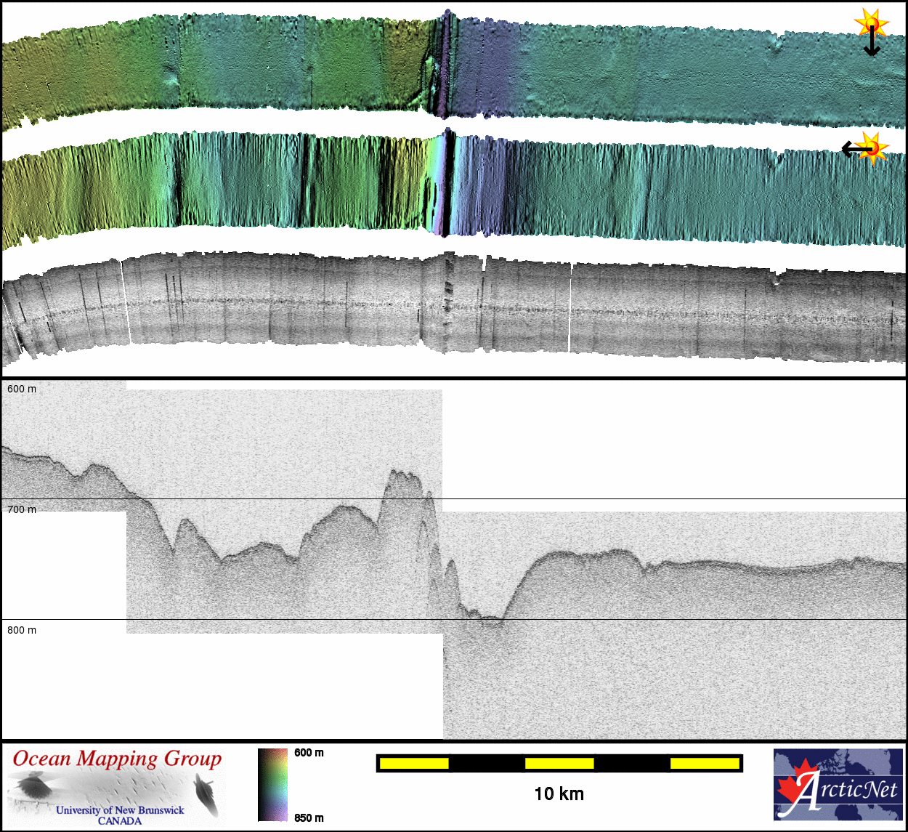Click the 700 m depth axis label
Viewport: 908px width, 832px height.
click(22, 509)
